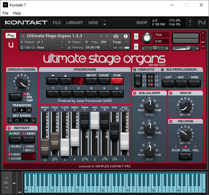Go to next instrument with right arrow
The image size is (209, 195).
[x=107, y=36]
